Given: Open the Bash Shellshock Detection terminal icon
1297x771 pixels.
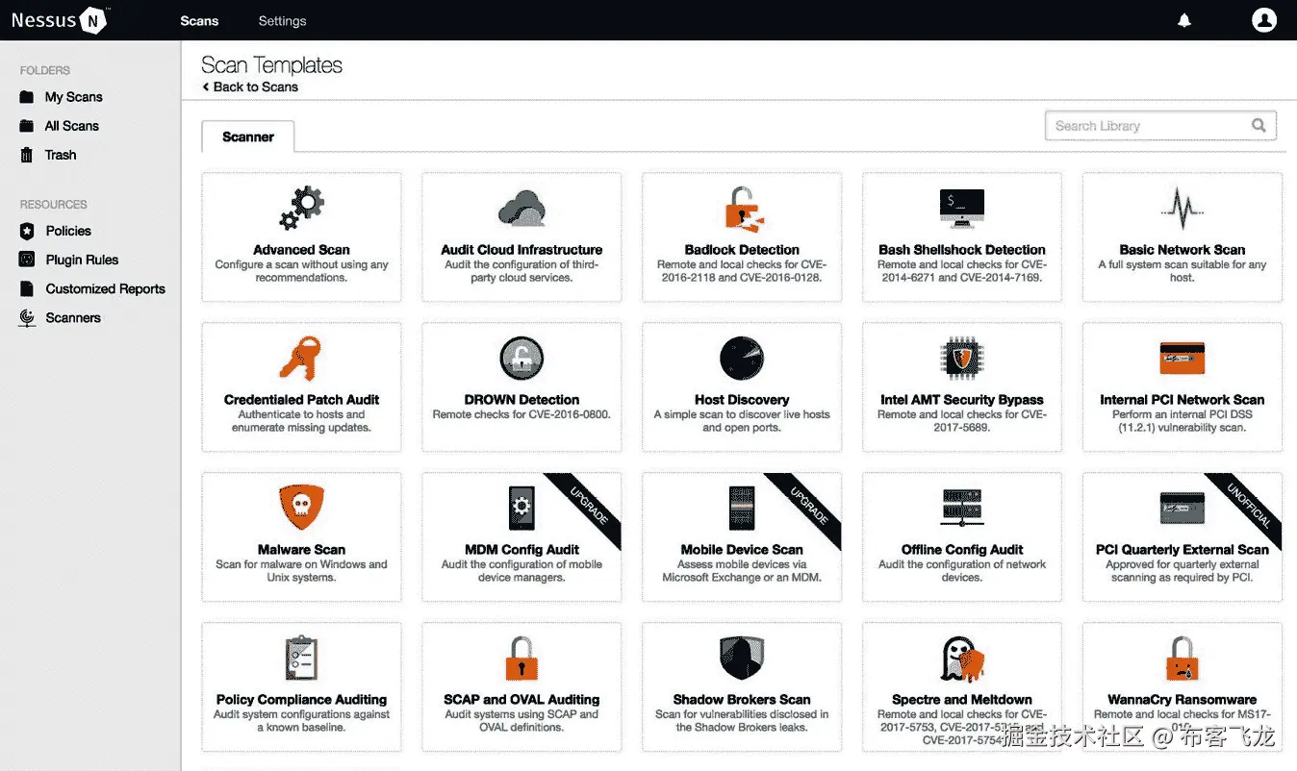Looking at the screenshot, I should (962, 208).
